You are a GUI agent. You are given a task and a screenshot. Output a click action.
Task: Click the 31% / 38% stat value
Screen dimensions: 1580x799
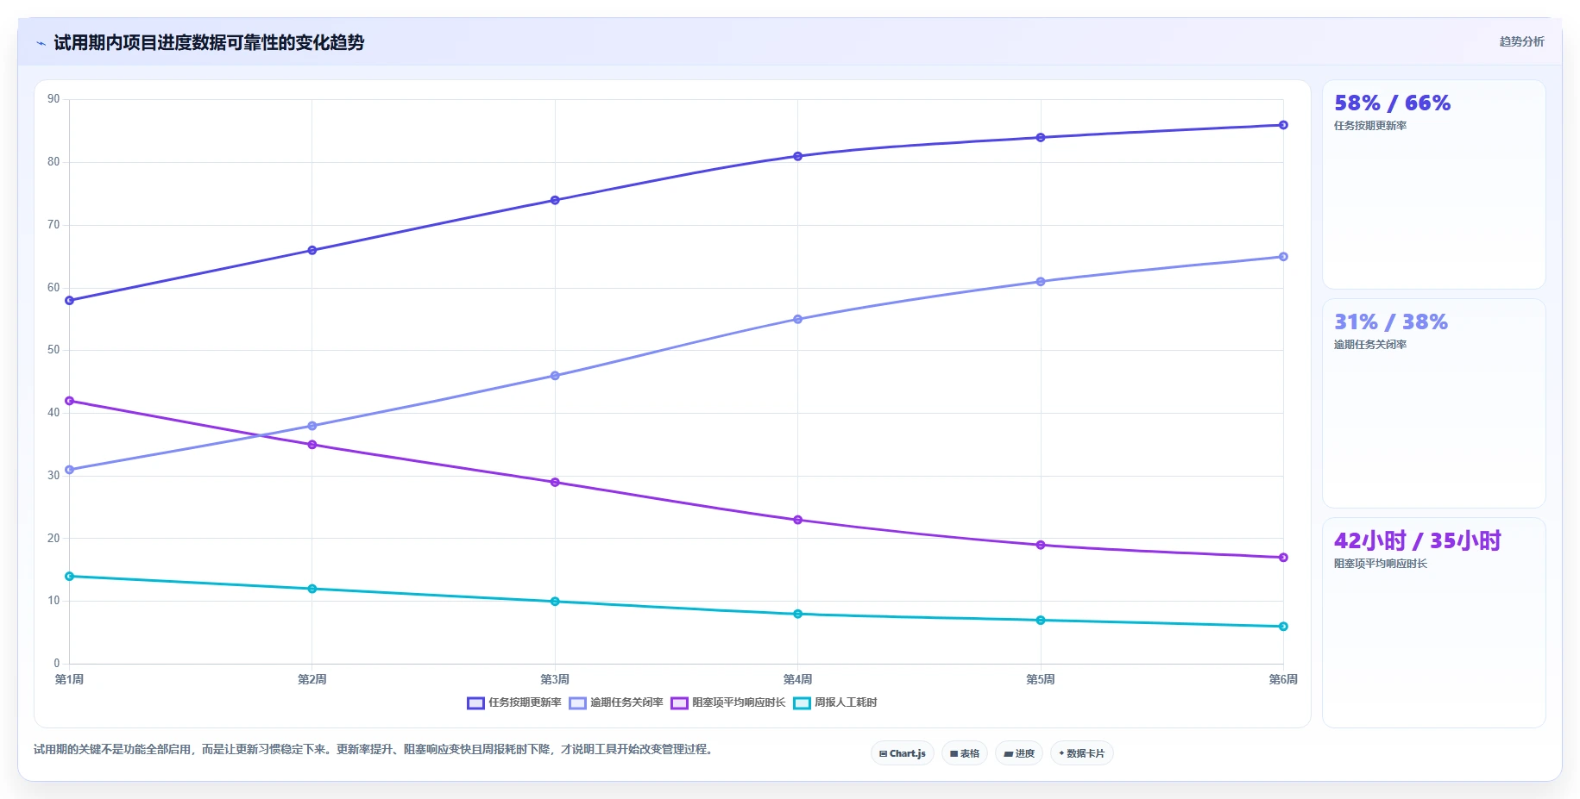[1391, 322]
